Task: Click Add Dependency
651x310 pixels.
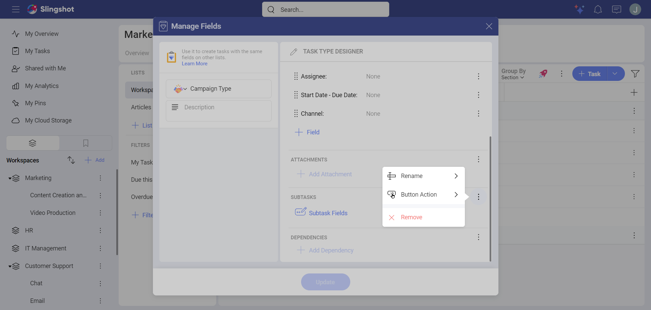Action: [325, 250]
